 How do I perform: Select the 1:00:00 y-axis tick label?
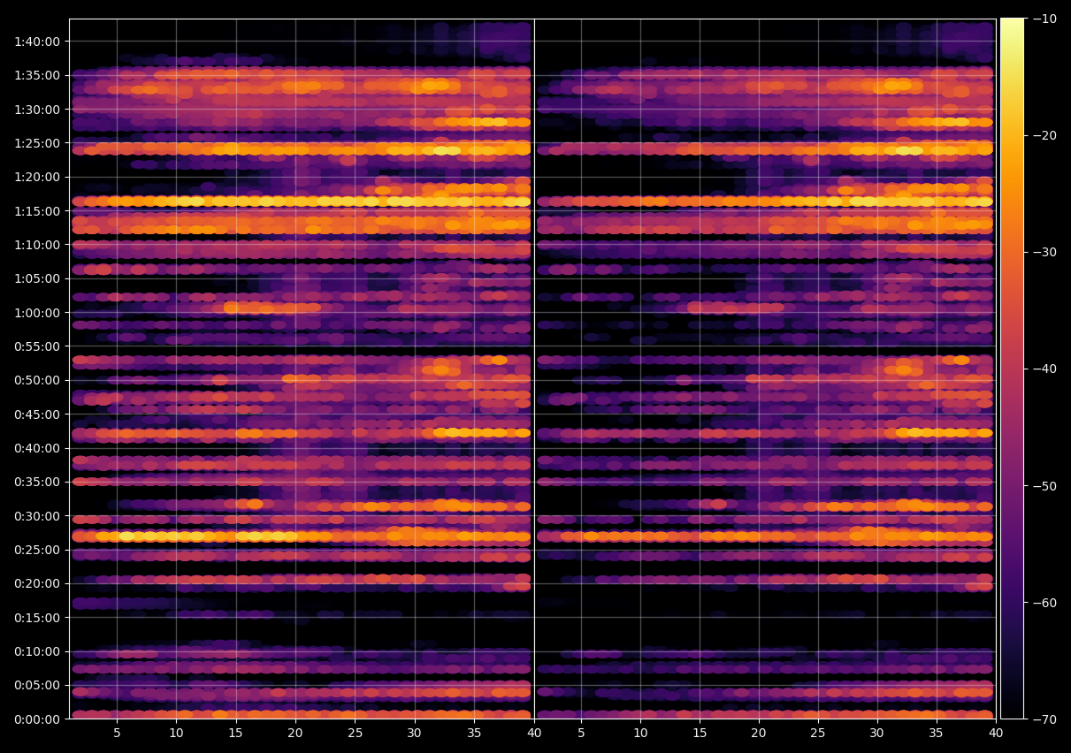pyautogui.click(x=36, y=313)
